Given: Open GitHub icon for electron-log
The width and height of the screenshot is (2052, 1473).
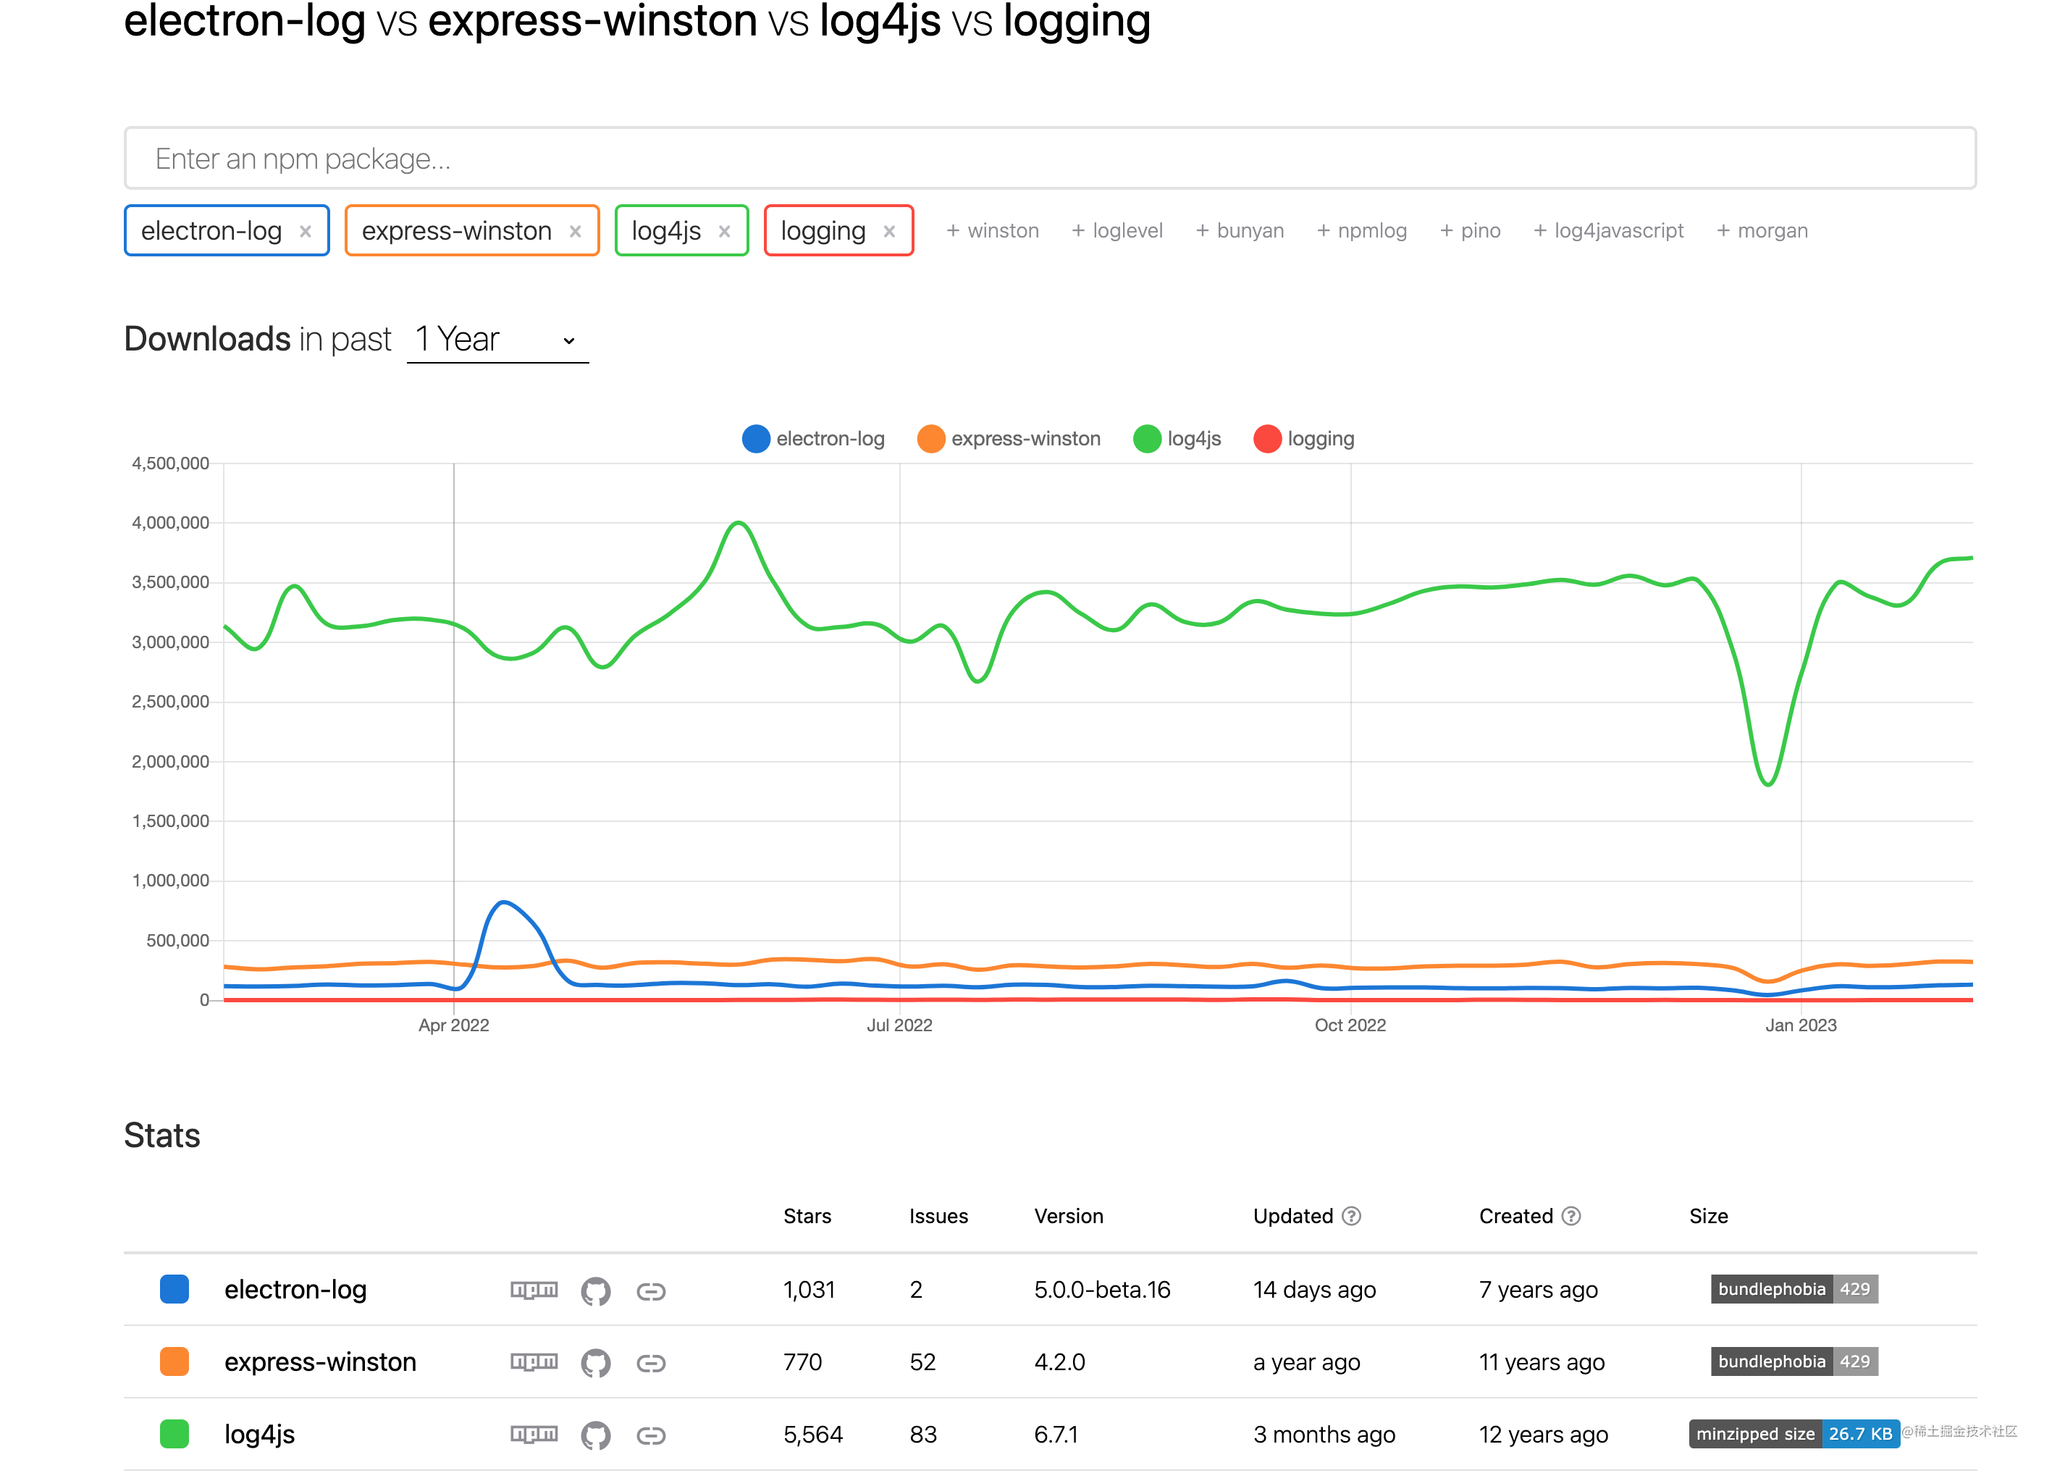Looking at the screenshot, I should pos(595,1291).
